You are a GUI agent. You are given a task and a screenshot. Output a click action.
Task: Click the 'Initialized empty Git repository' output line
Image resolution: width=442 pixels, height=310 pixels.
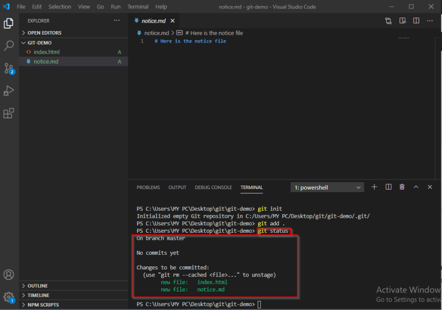(x=253, y=216)
